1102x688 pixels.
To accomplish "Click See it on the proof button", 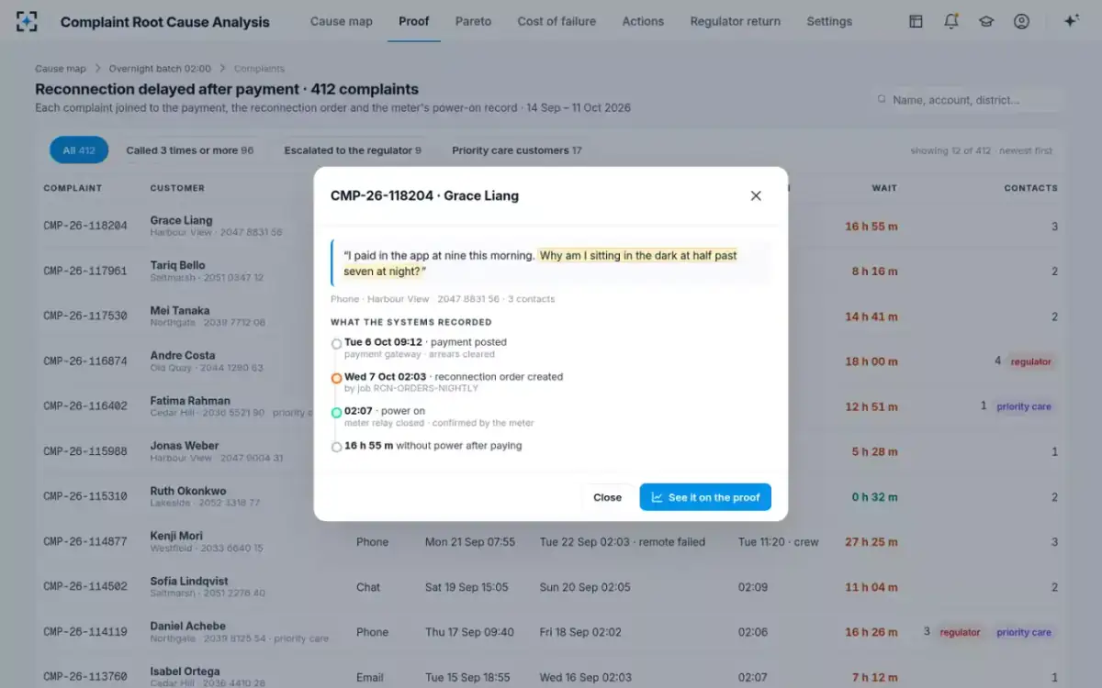I will pyautogui.click(x=705, y=497).
